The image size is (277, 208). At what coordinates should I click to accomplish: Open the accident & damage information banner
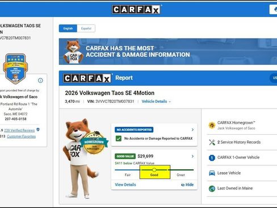(168, 52)
